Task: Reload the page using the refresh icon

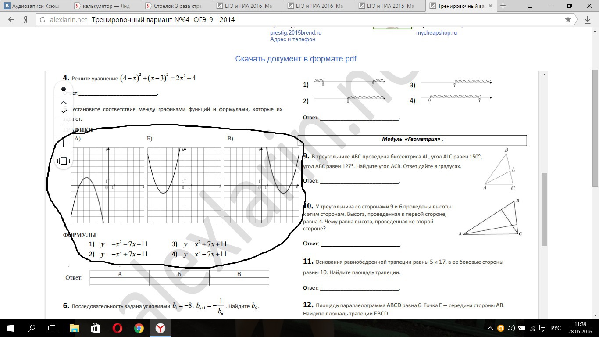Action: pos(43,20)
